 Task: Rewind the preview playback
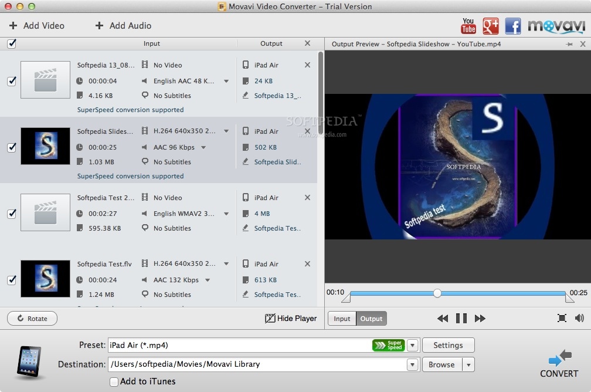point(443,319)
